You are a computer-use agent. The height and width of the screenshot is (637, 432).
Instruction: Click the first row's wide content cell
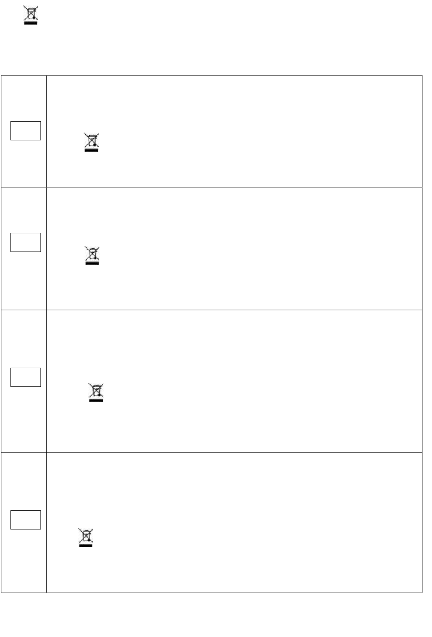pyautogui.click(x=234, y=131)
